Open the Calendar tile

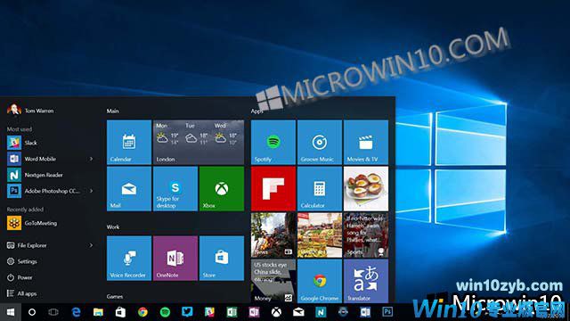tap(129, 143)
